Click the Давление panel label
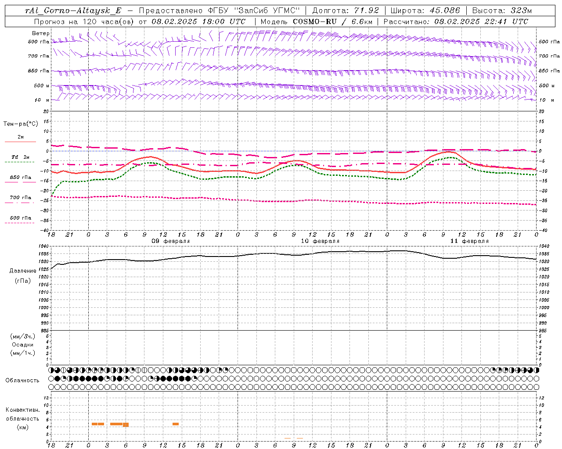This screenshot has width=562, height=449. tap(23, 271)
